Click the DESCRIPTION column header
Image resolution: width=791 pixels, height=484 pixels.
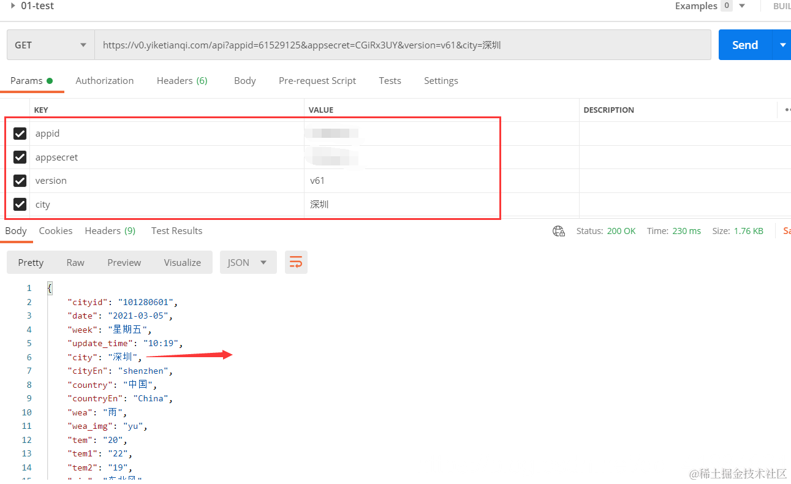608,110
